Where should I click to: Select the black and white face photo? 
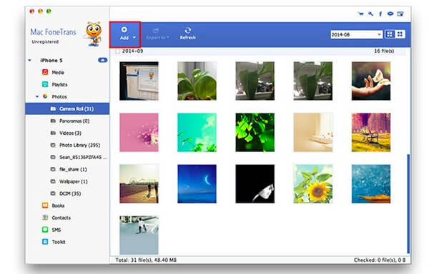click(255, 183)
